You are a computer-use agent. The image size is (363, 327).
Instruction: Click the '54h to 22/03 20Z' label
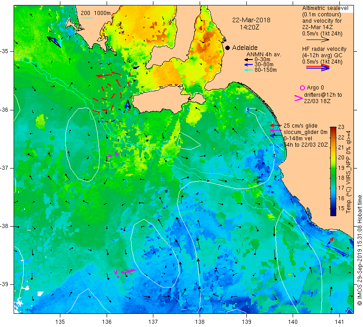[305, 145]
